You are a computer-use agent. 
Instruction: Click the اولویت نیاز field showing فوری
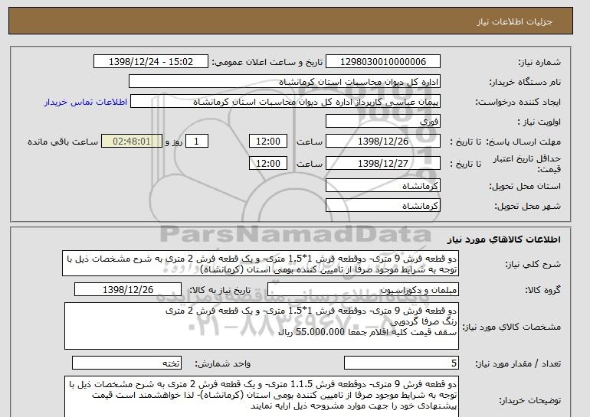coord(382,122)
